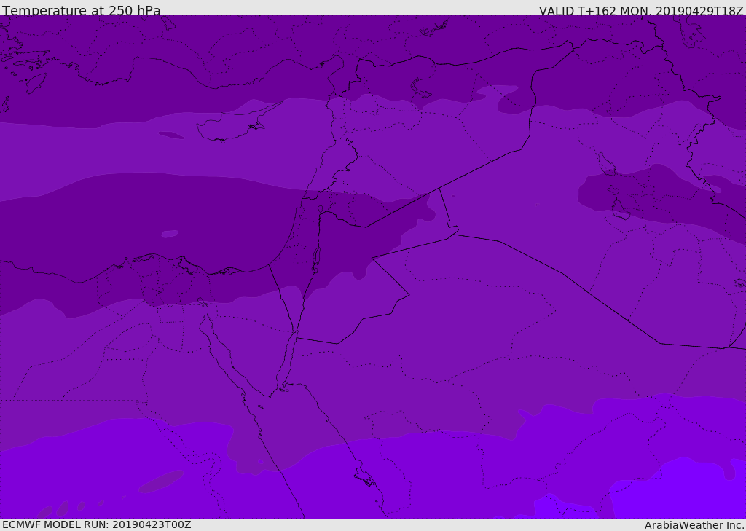Click the Dead Sea outline
This screenshot has height=531, width=746.
coord(316,257)
